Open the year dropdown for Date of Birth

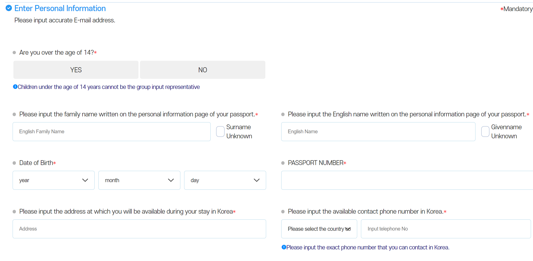tap(53, 180)
